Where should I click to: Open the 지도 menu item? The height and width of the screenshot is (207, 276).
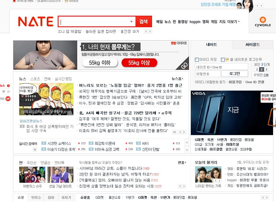click(222, 22)
